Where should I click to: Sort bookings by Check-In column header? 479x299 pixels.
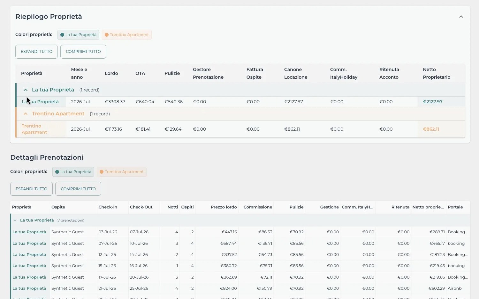pyautogui.click(x=108, y=207)
